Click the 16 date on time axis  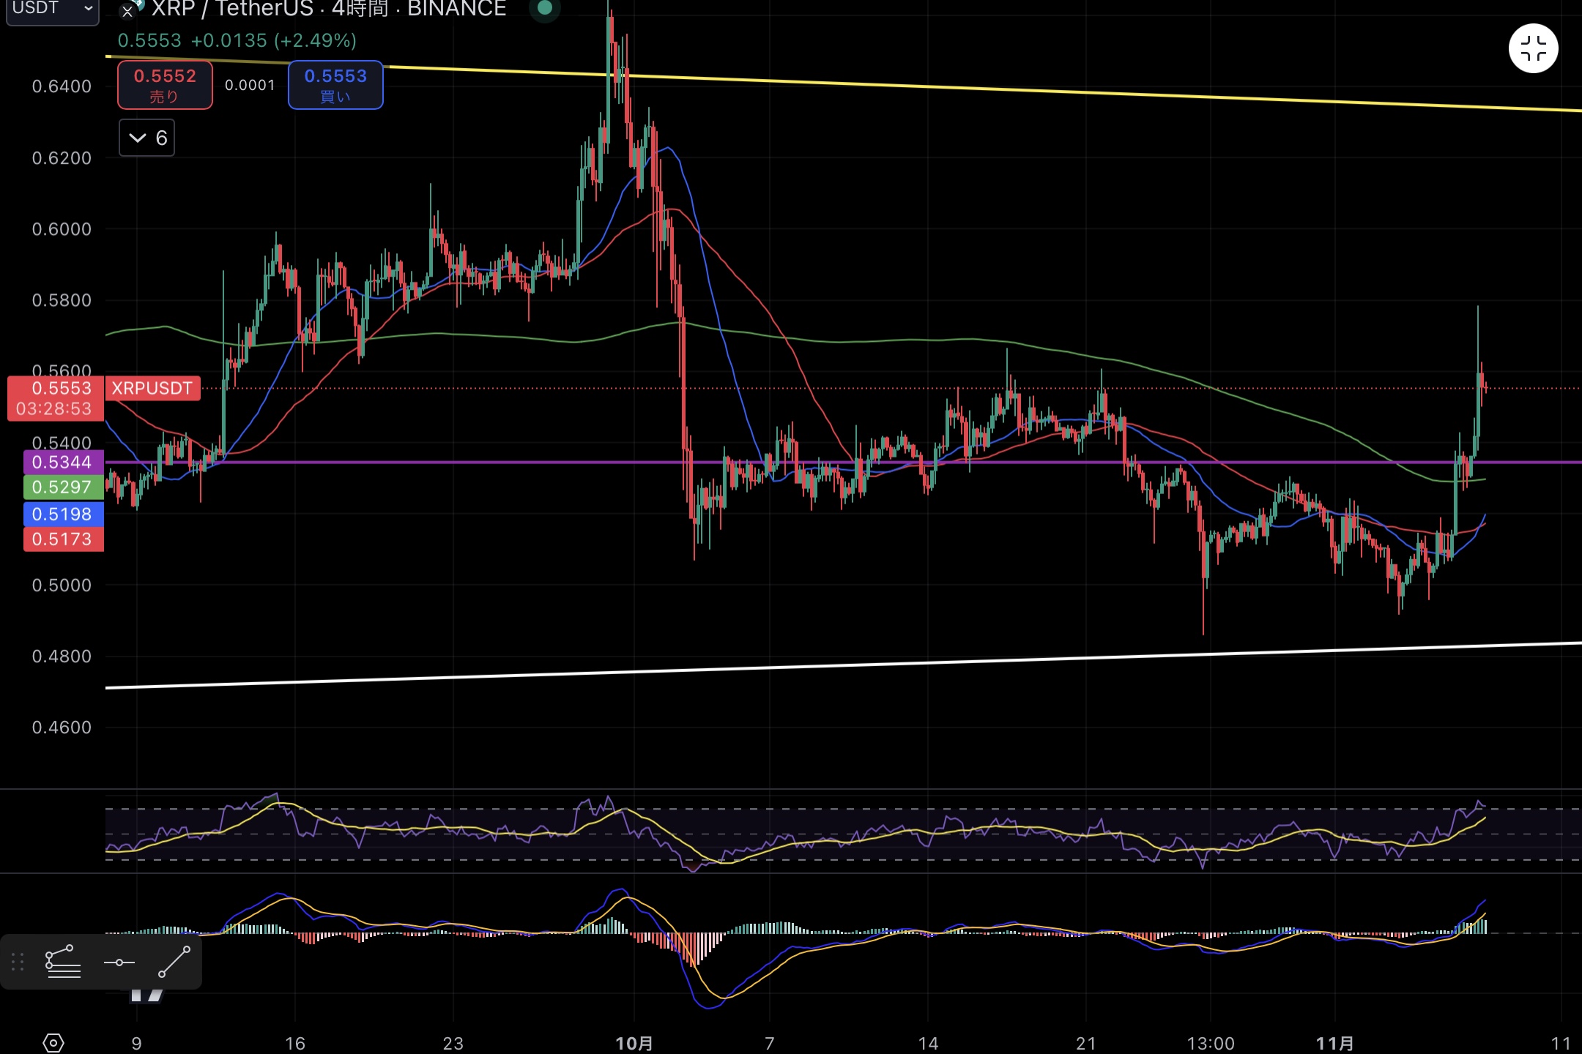click(295, 1043)
